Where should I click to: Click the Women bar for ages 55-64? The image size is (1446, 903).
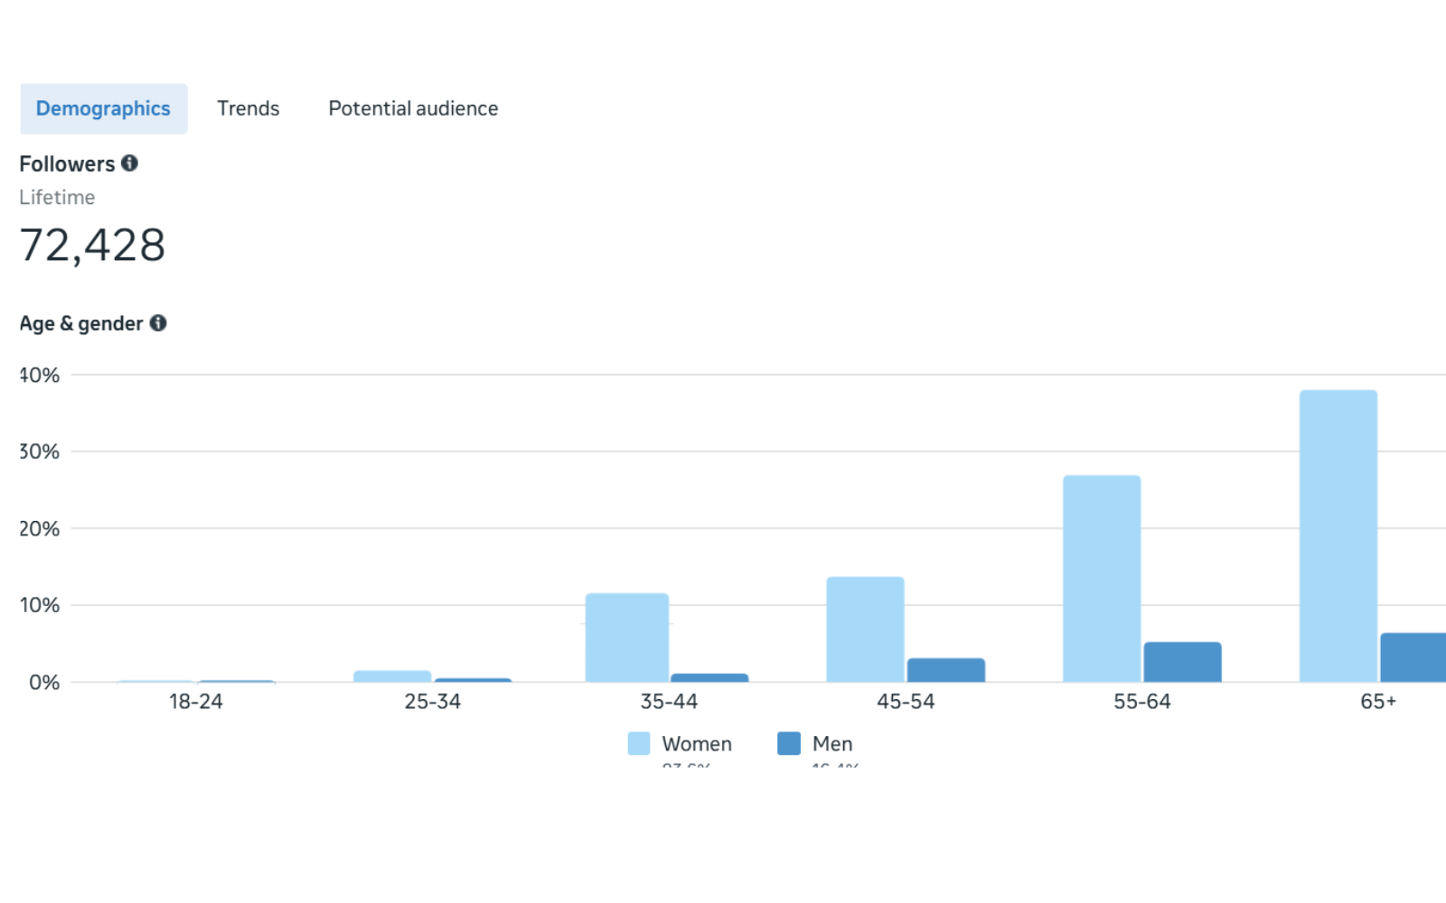pyautogui.click(x=1102, y=579)
